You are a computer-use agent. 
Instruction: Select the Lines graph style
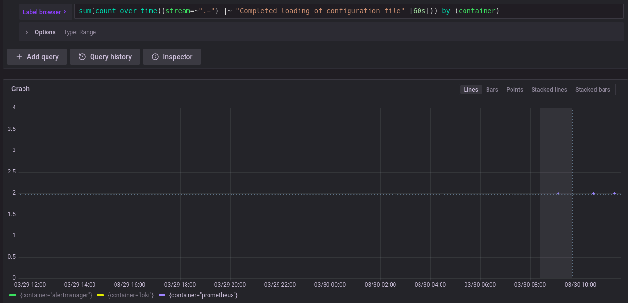tap(471, 90)
